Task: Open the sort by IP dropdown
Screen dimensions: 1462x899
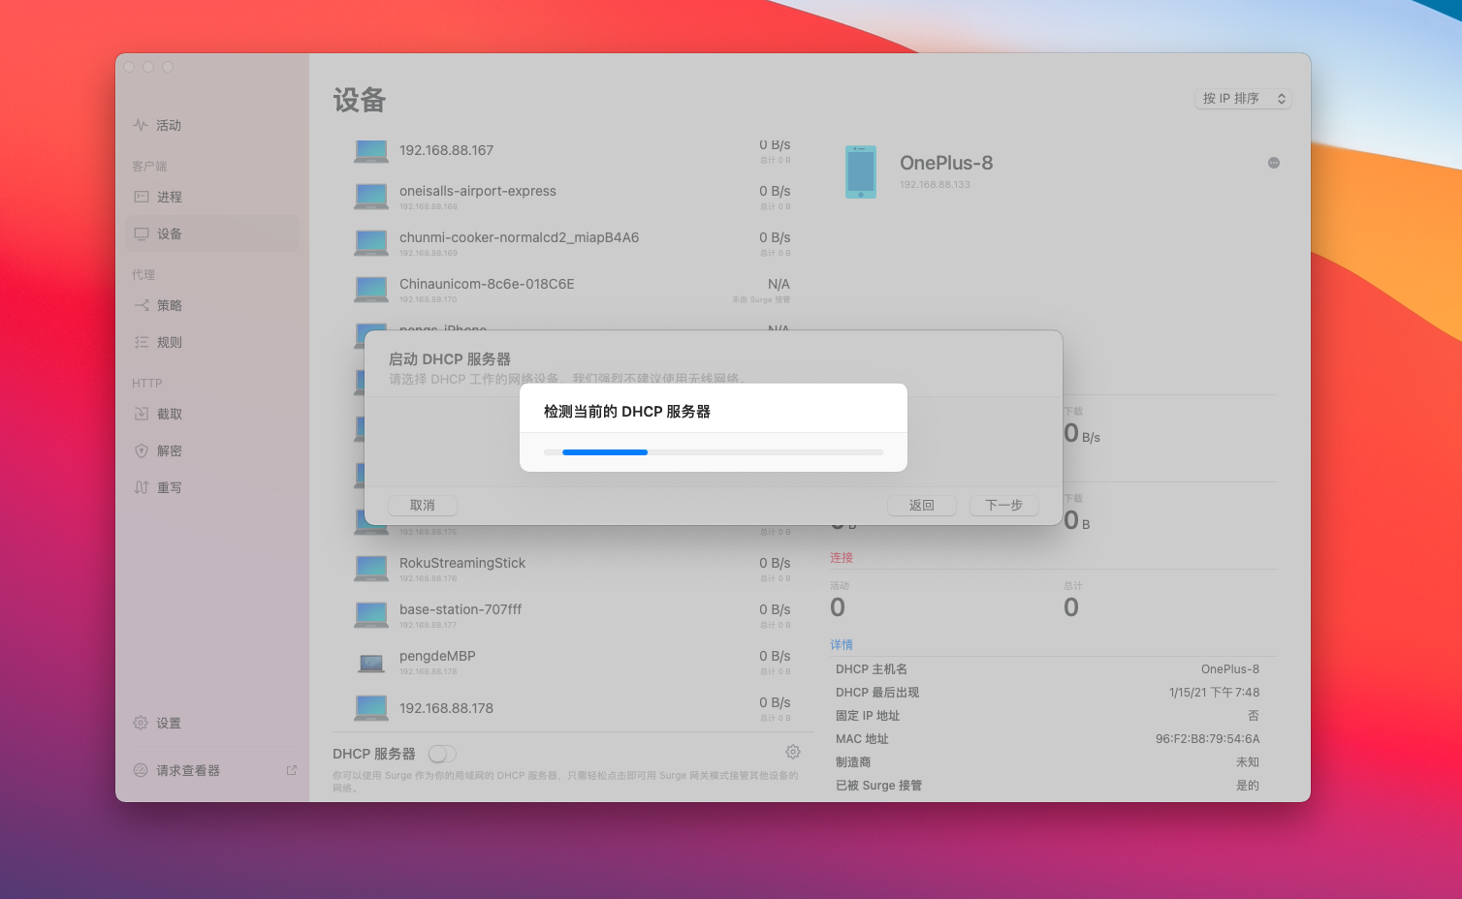Action: [x=1243, y=99]
